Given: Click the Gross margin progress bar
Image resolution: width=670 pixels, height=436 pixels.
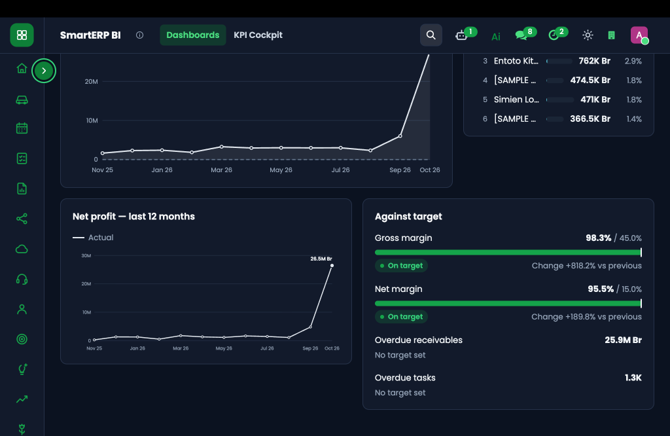Looking at the screenshot, I should pyautogui.click(x=508, y=253).
